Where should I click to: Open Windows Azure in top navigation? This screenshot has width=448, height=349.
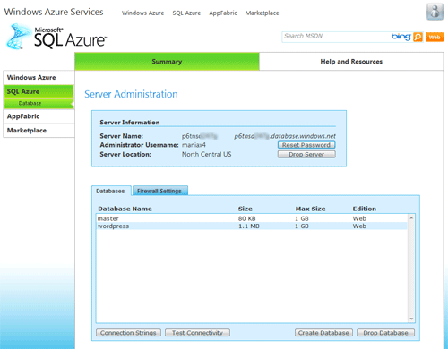click(x=142, y=13)
